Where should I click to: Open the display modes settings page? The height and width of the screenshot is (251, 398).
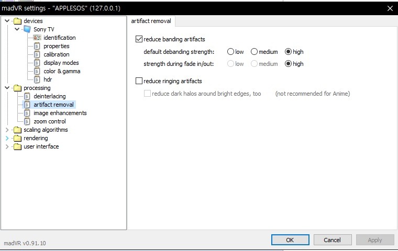(x=61, y=63)
